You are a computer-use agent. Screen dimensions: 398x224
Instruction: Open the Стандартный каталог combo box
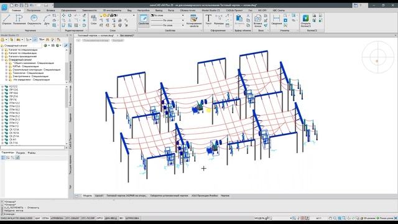(x=21, y=45)
